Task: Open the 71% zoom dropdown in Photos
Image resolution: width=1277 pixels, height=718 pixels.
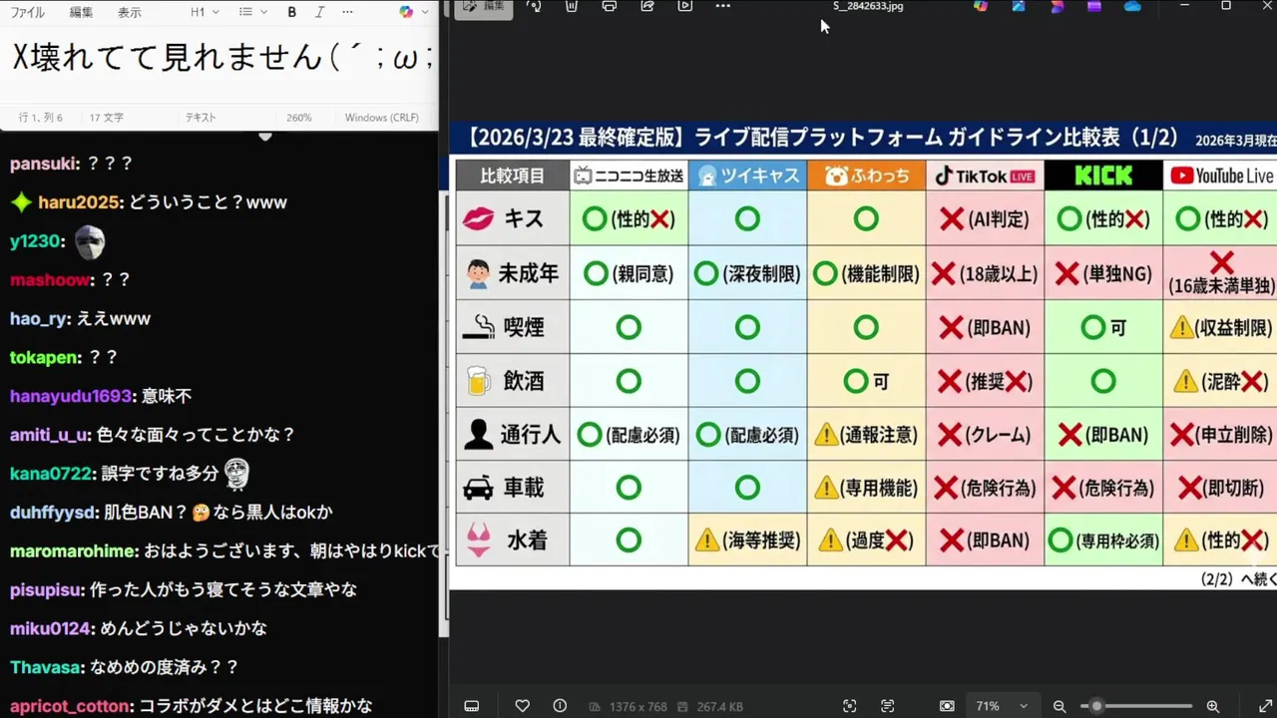Action: 1002,706
